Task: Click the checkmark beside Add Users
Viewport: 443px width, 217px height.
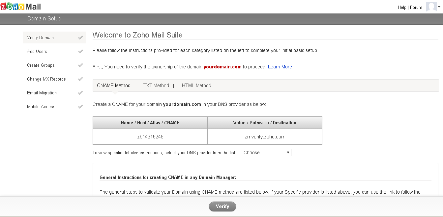Action: click(x=80, y=51)
